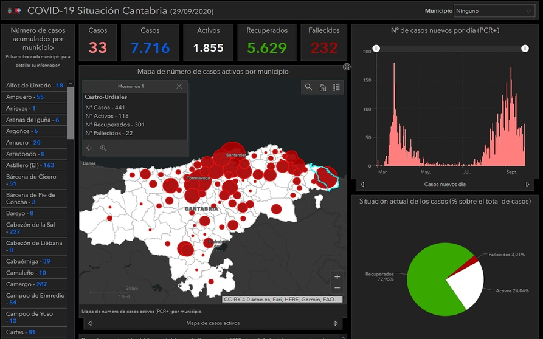Select left handle of the chart range slider

click(x=376, y=49)
